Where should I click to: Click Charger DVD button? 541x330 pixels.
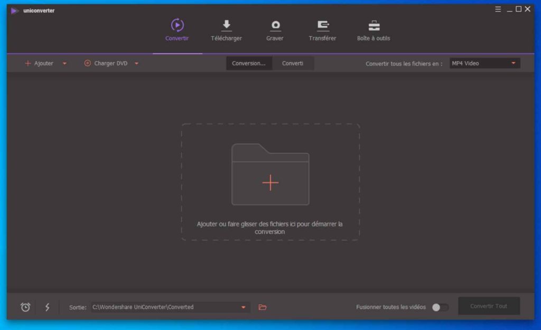point(106,63)
